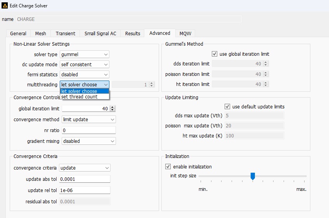Choose 'let solver choose' from list
Image resolution: width=329 pixels, height=218 pixels.
click(80, 91)
